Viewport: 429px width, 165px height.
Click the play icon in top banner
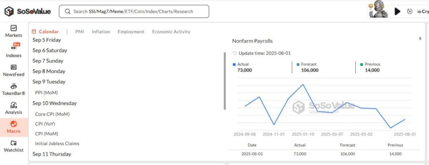pos(398,11)
